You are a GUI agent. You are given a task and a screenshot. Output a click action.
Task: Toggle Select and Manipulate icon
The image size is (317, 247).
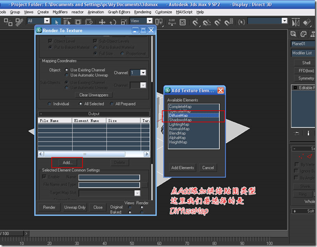[x=172, y=22]
